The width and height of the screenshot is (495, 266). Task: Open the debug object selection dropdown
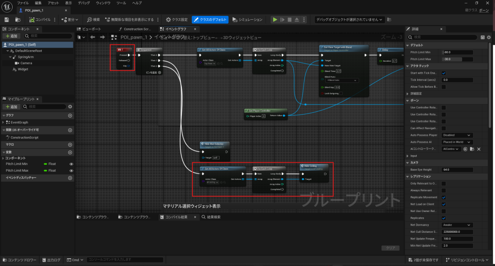(x=349, y=20)
